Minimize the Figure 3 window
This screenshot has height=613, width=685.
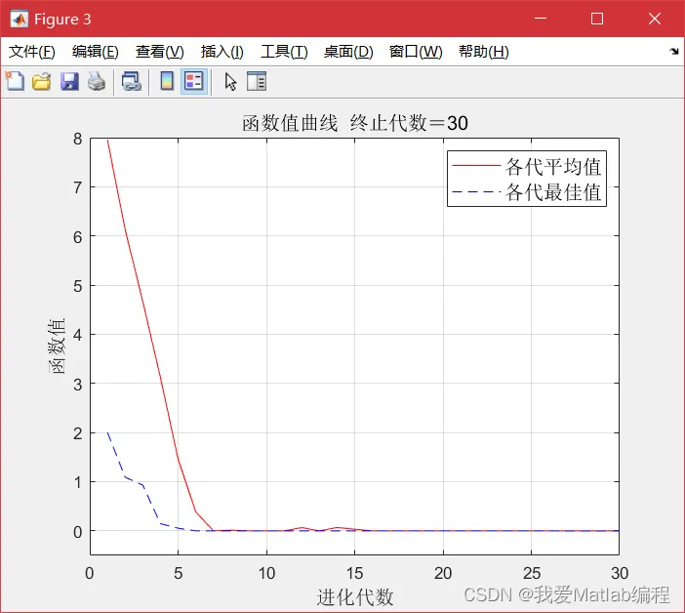coord(541,19)
